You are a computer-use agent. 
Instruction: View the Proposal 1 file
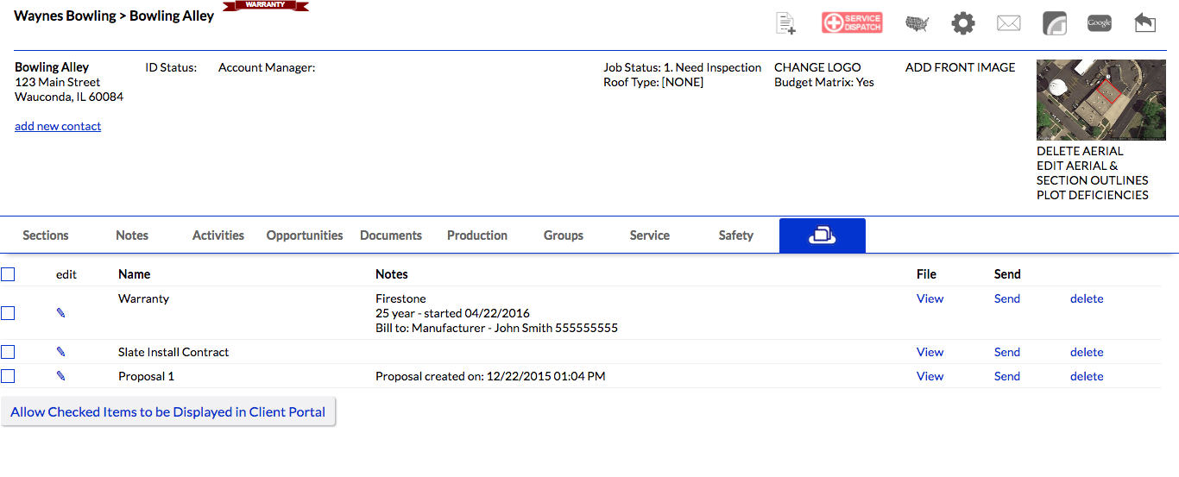tap(930, 376)
